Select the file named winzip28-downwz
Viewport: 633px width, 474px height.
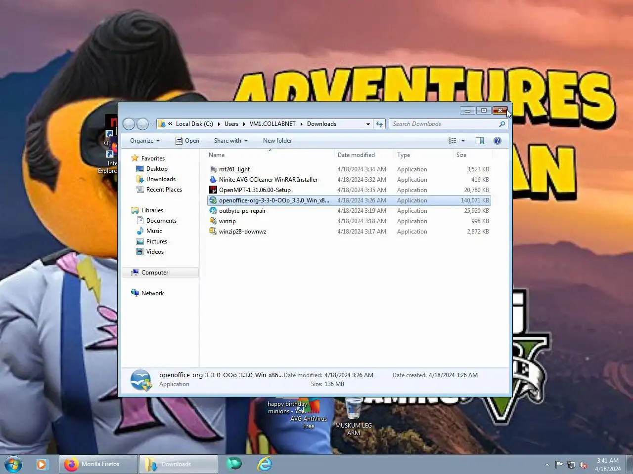point(243,232)
